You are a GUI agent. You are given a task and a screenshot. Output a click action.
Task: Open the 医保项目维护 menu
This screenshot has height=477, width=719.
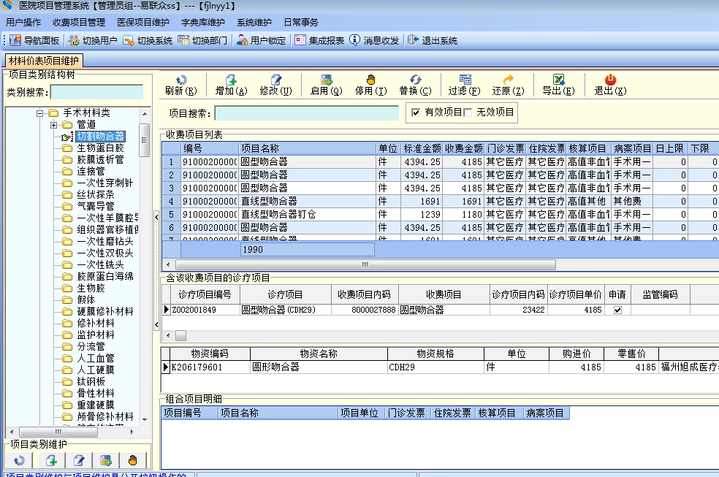[x=143, y=23]
